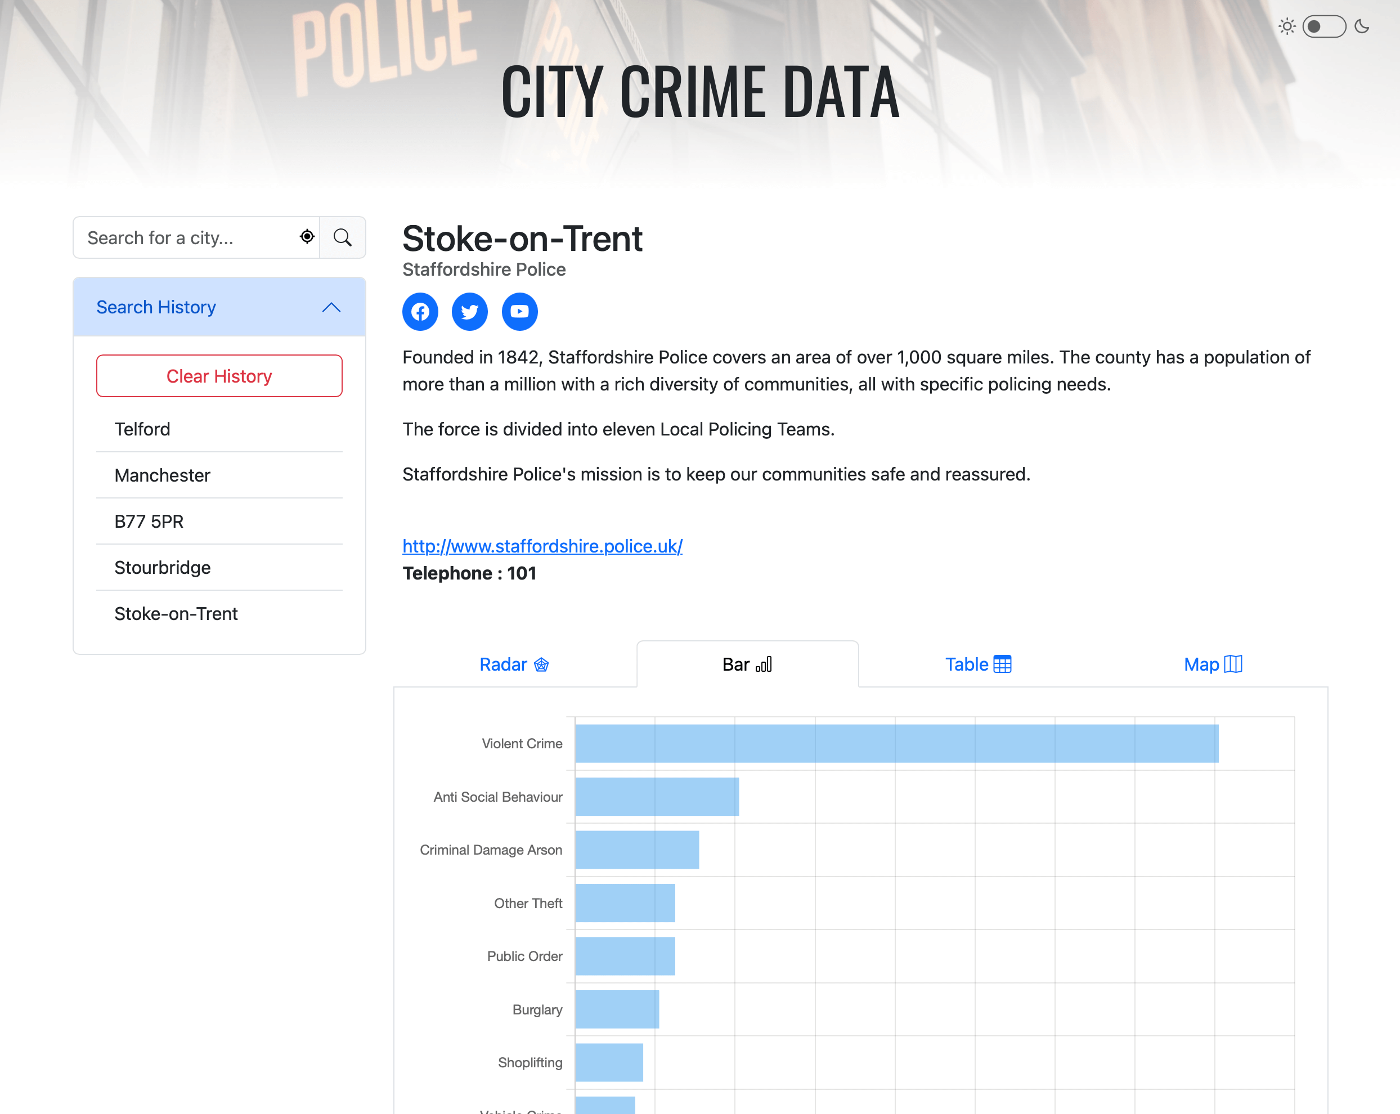Toggle the dark mode switch

(1323, 26)
